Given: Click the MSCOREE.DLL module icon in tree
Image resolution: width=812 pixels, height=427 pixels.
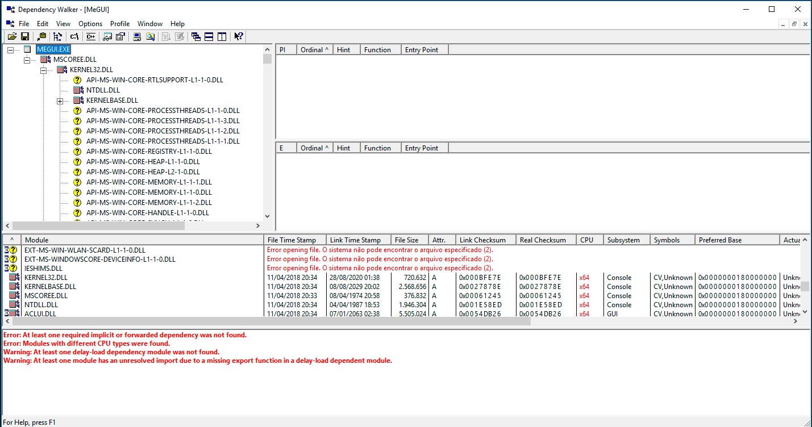Looking at the screenshot, I should (44, 59).
